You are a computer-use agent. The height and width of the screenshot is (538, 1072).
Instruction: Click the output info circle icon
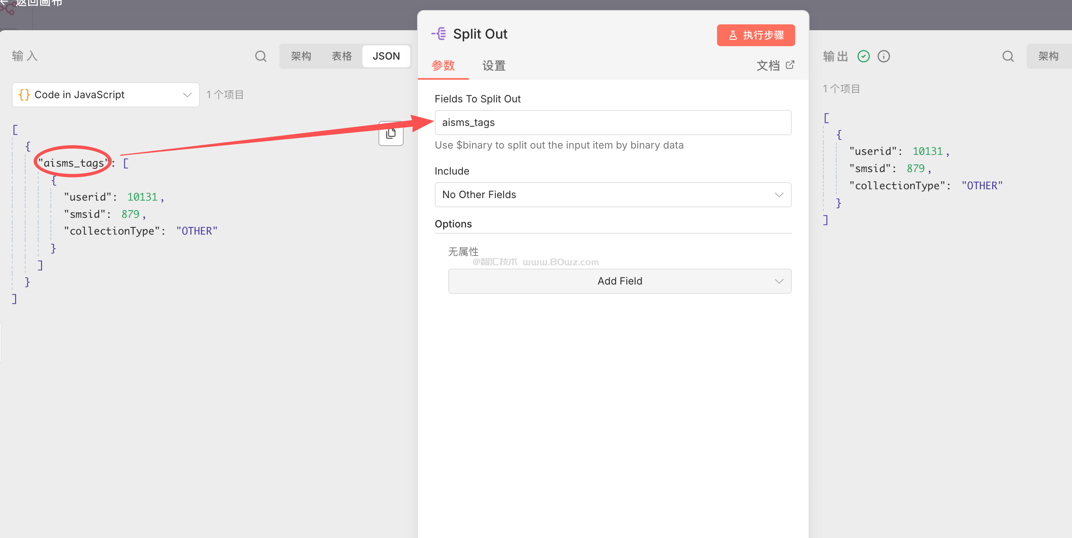click(x=883, y=56)
